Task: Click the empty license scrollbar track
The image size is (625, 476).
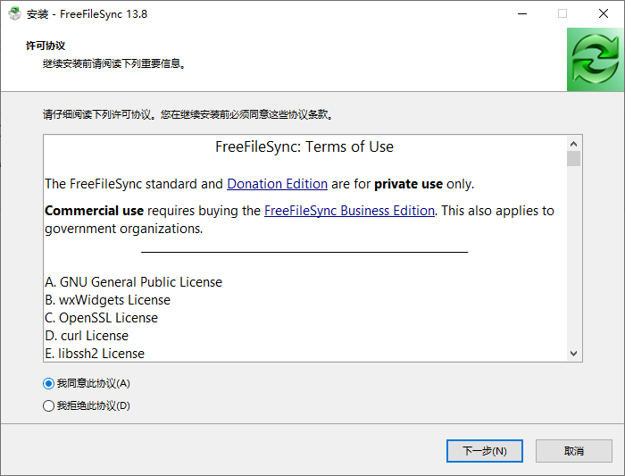Action: pyautogui.click(x=573, y=259)
